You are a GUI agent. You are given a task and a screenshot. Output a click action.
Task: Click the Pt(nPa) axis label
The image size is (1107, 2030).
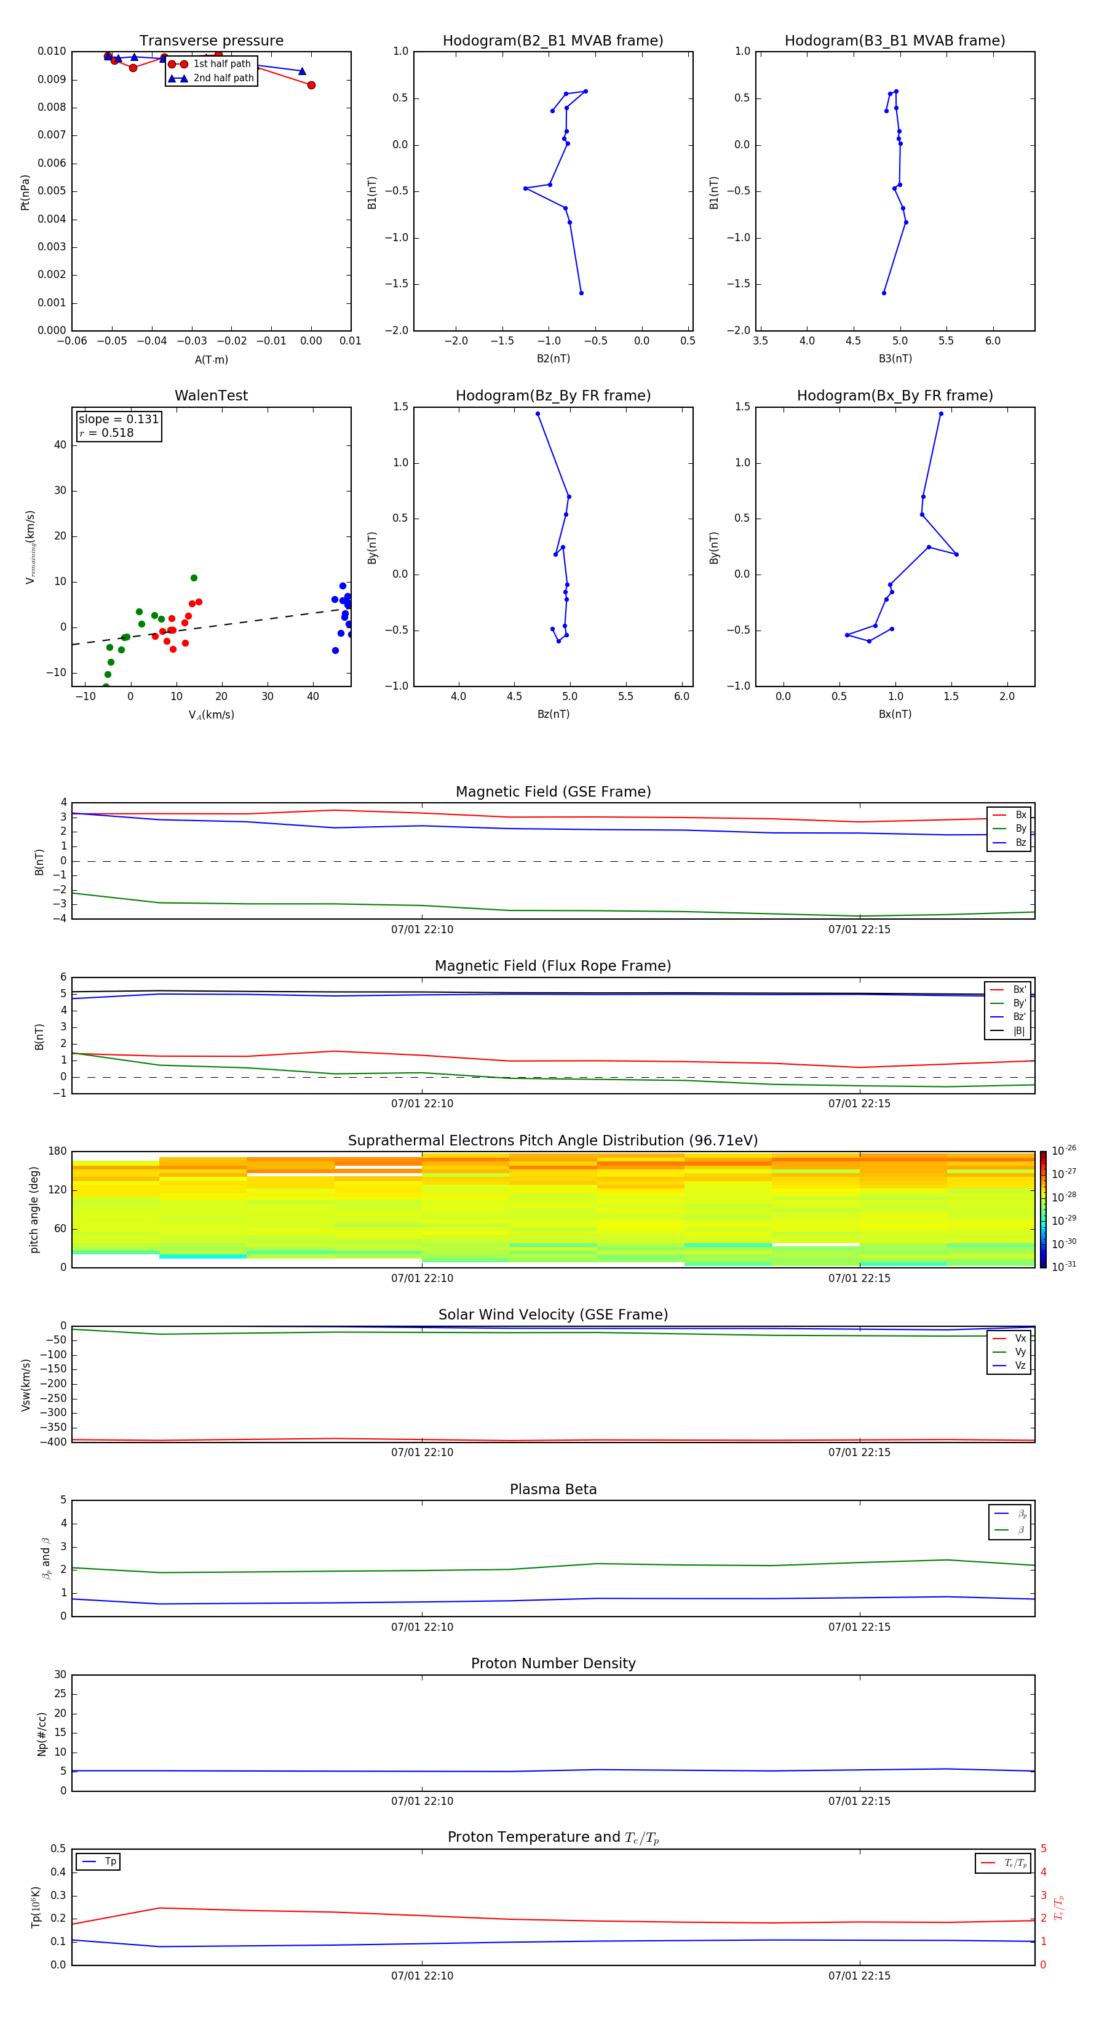click(25, 193)
